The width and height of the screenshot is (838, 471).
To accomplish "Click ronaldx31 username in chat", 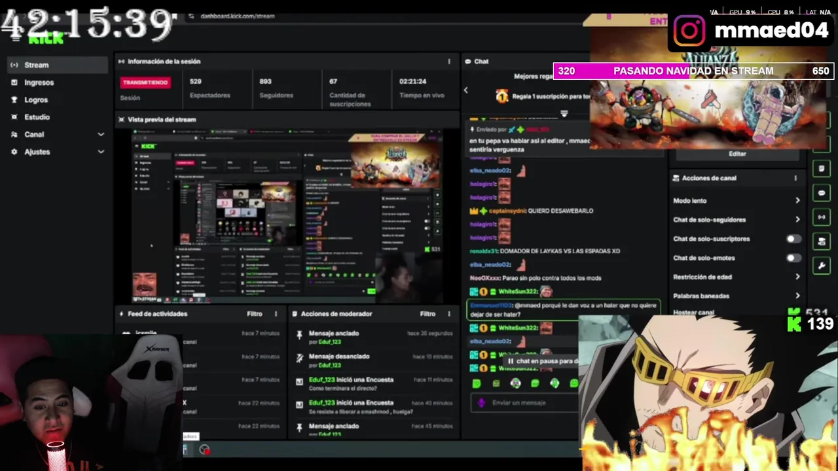I will 483,251.
